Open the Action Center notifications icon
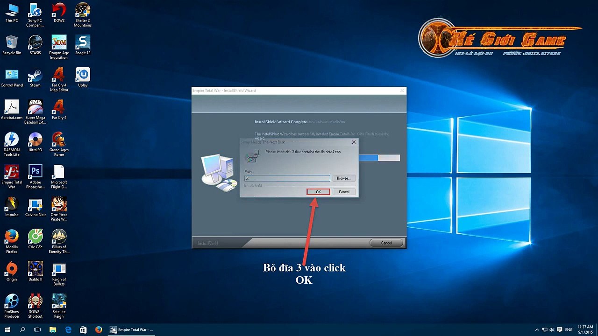 click(x=560, y=330)
